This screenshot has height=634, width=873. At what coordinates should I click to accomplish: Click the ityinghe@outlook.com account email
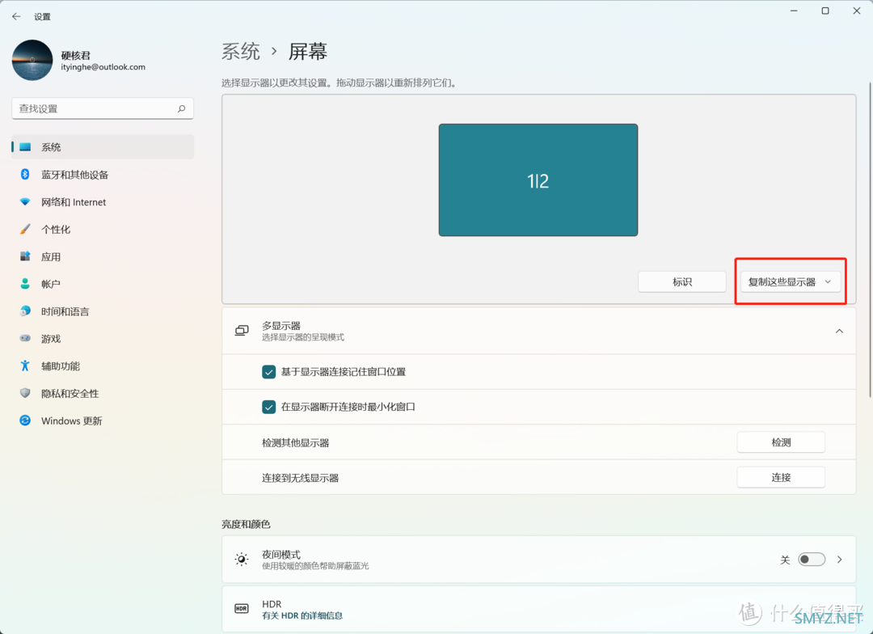coord(103,67)
